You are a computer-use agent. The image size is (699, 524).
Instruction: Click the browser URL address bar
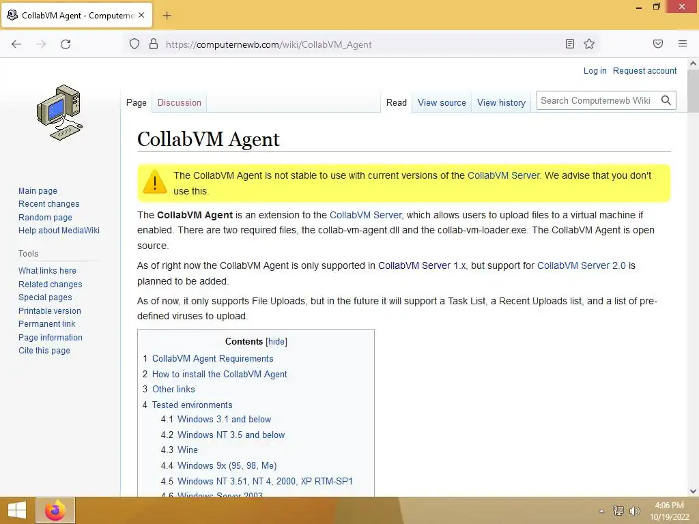click(361, 44)
